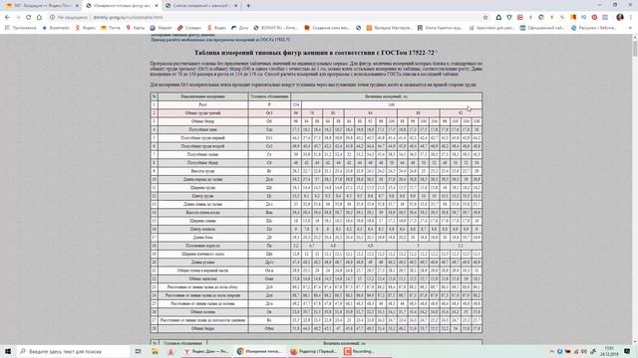638x358 pixels.
Task: Select the Ширина груди row name
Action: [202, 188]
